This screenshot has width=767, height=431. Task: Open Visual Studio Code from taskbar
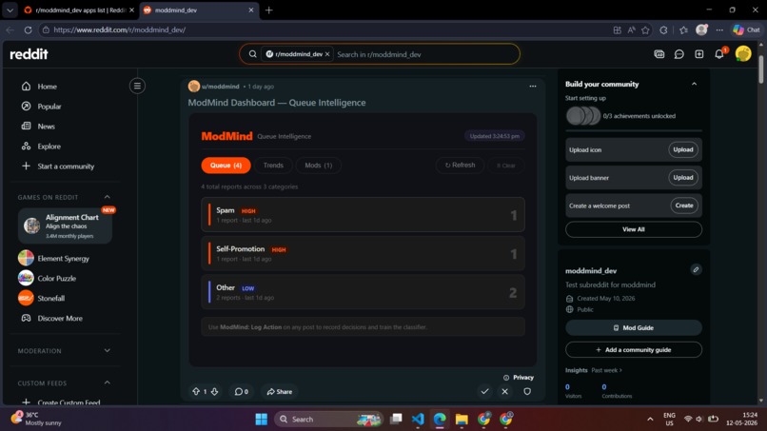(x=418, y=420)
